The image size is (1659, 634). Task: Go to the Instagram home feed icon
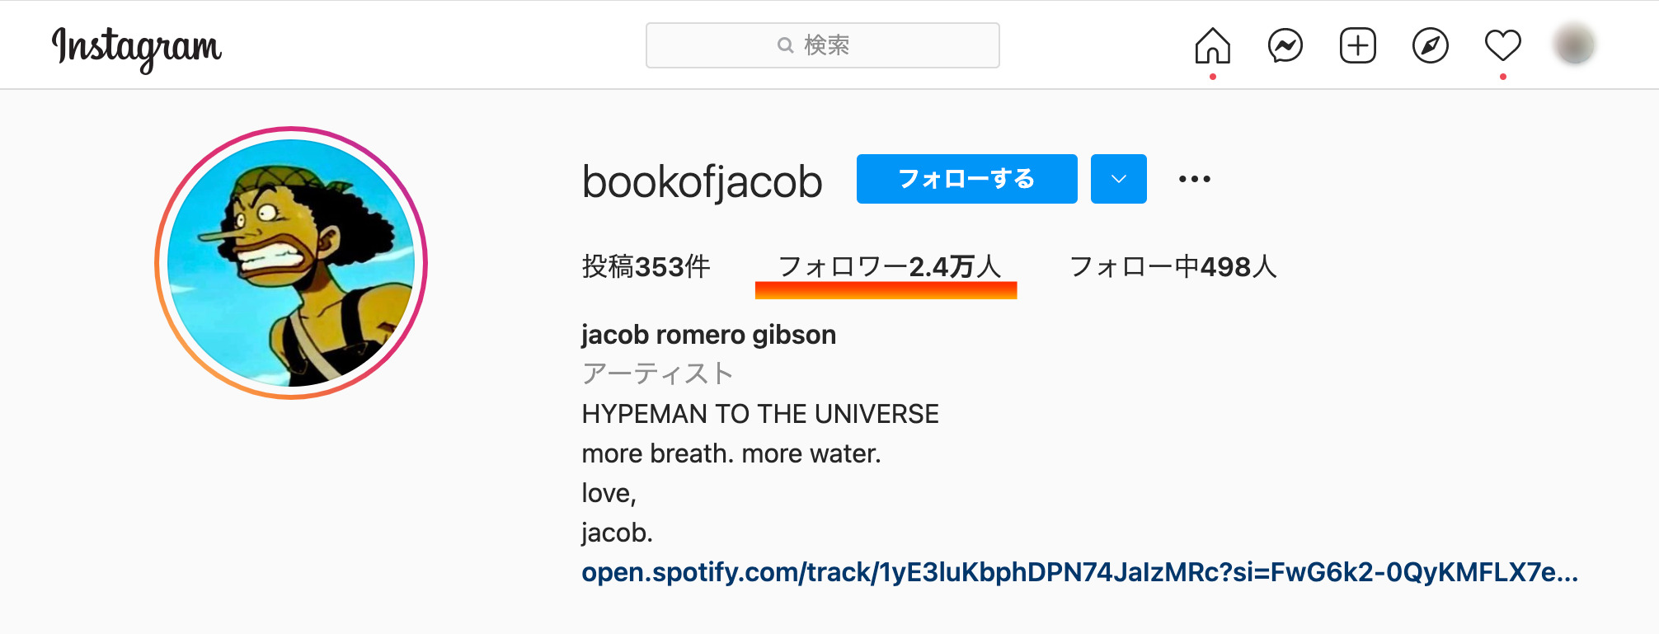click(x=1212, y=45)
